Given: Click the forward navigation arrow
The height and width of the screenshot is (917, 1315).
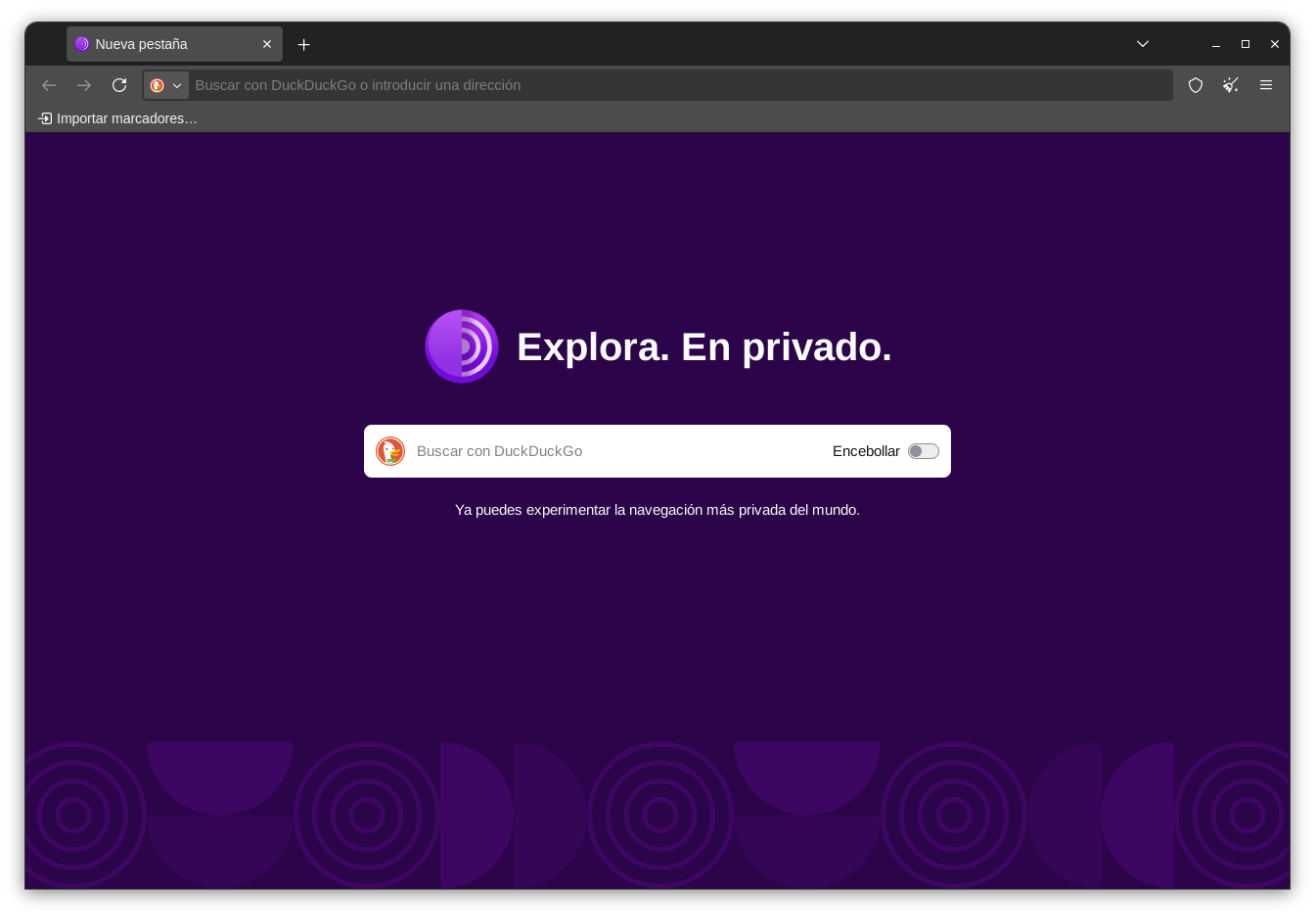Looking at the screenshot, I should coord(84,85).
